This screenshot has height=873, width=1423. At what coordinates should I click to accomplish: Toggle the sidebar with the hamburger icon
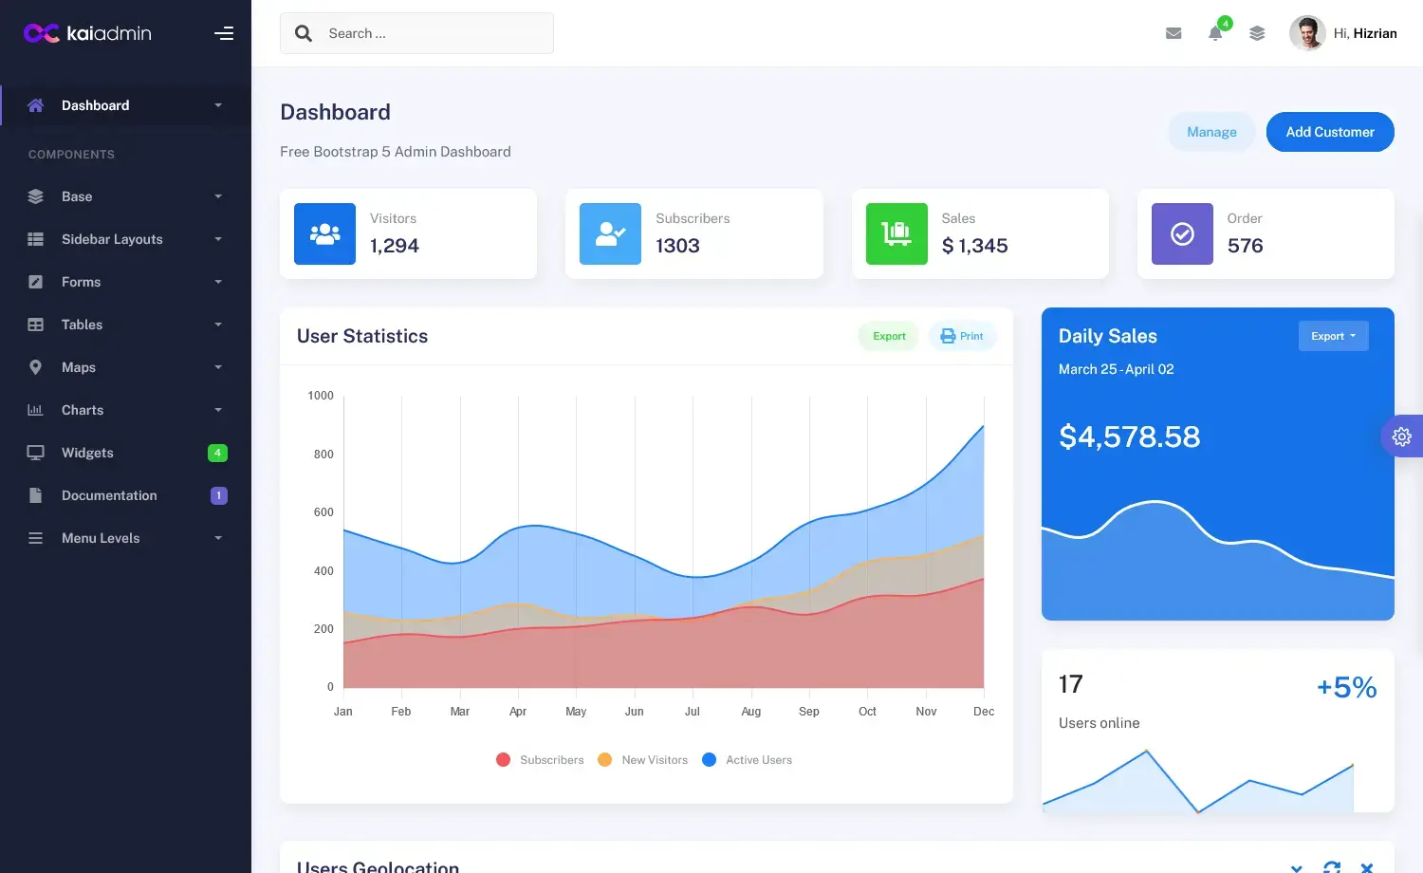tap(224, 32)
